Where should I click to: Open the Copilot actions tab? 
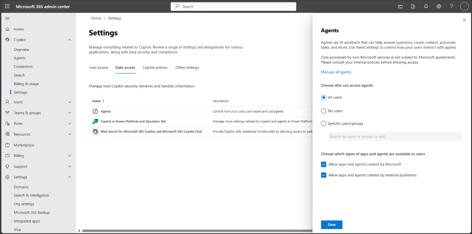pos(155,67)
